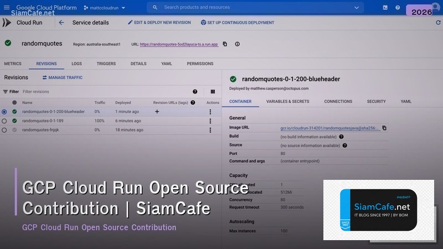Open the revision panel YAML tab

(406, 101)
